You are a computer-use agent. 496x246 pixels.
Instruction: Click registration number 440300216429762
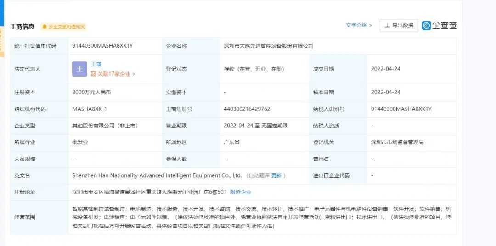[x=247, y=109]
